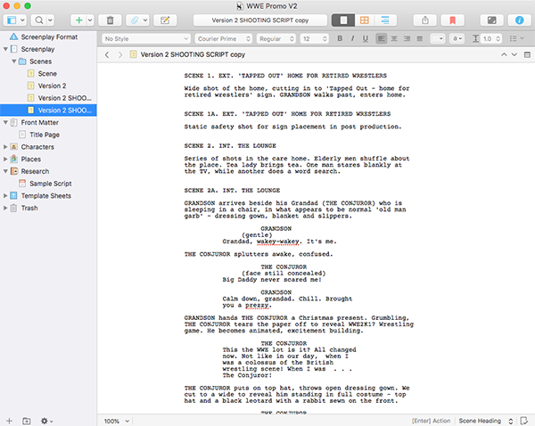Open the Scene Heading element dropdown
Viewport: 535px width, 426px height.
486,421
